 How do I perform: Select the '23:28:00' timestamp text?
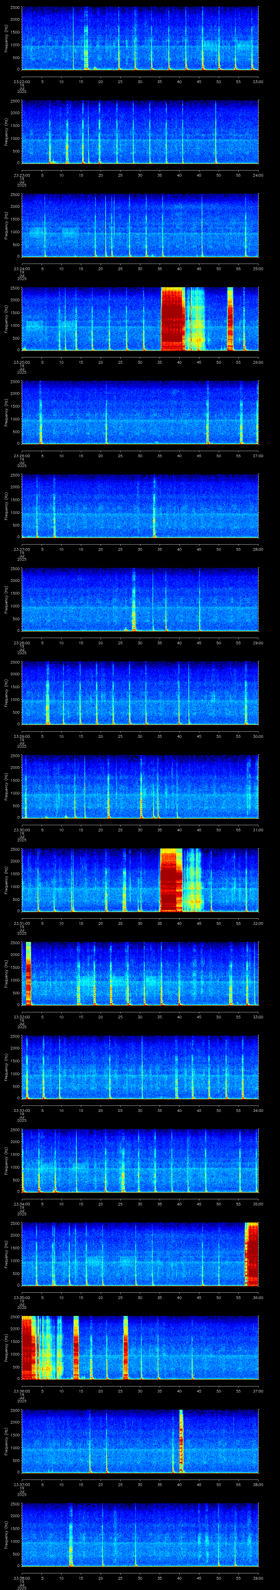pyautogui.click(x=22, y=643)
